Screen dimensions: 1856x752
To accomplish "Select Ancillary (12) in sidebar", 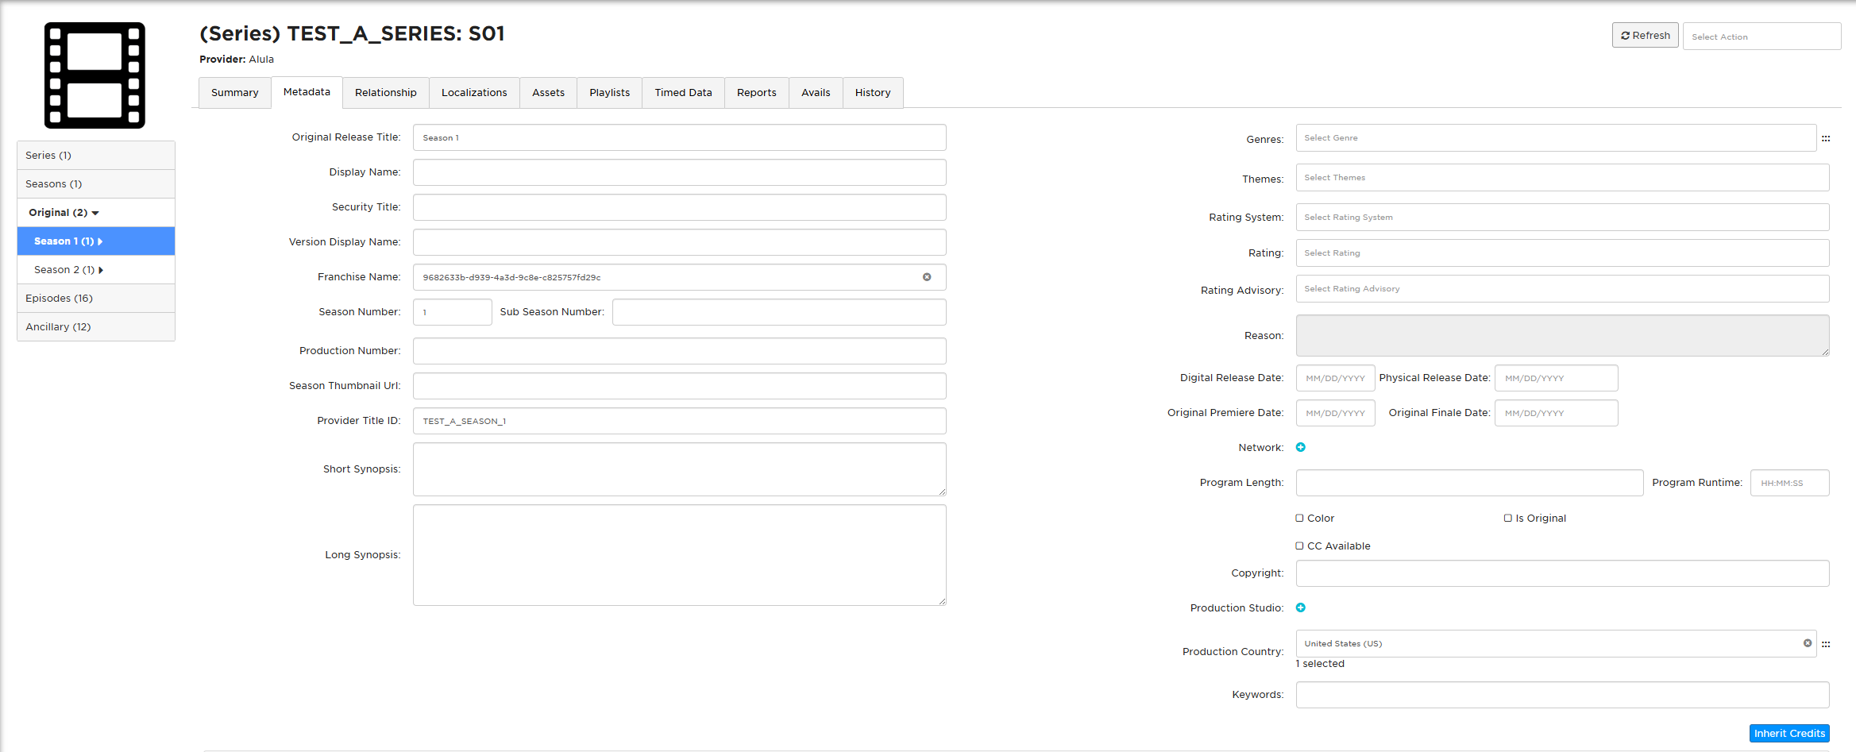I will 96,327.
